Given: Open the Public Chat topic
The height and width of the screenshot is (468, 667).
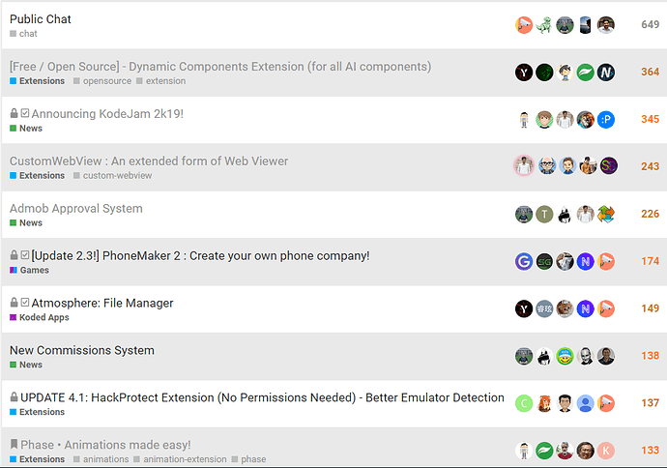Looking at the screenshot, I should tap(41, 19).
